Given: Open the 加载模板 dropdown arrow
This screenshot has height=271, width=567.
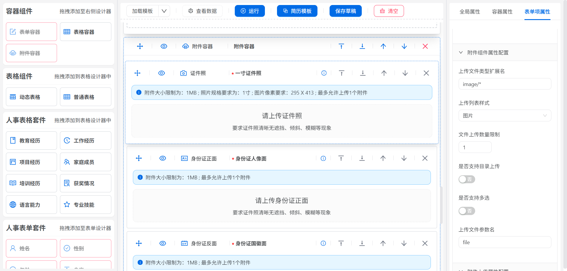Looking at the screenshot, I should click(164, 11).
